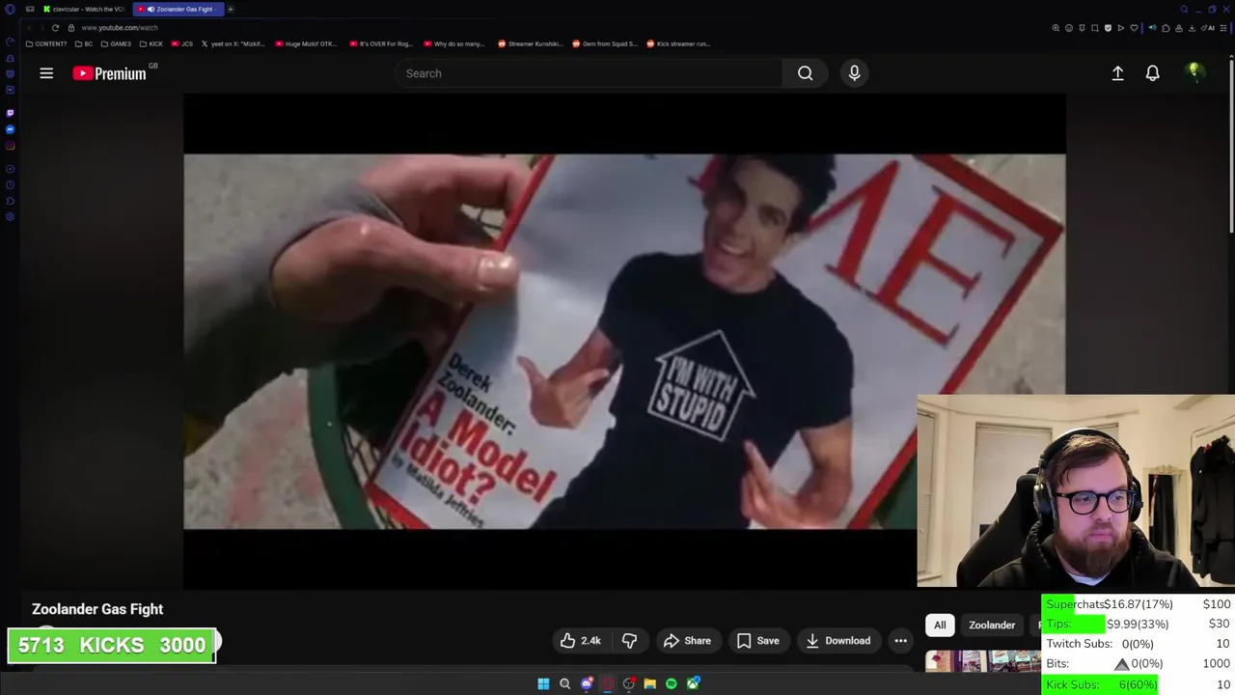Click the browser pin toolbar icon
The width and height of the screenshot is (1235, 695).
[x=1082, y=28]
